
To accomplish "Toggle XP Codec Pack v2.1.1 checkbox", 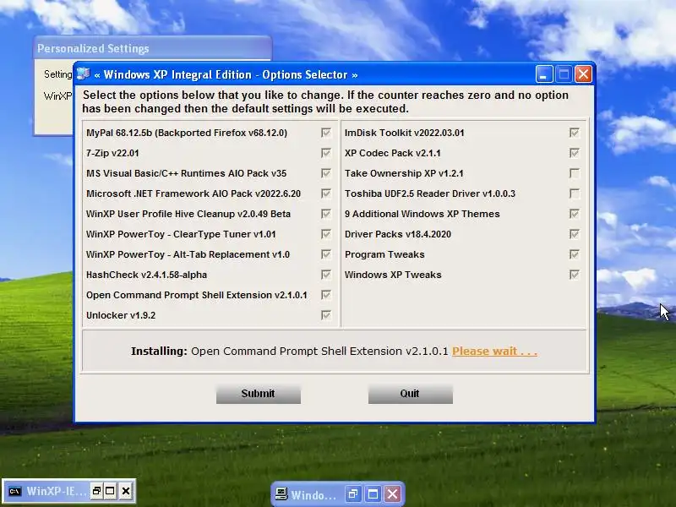I will click(x=575, y=153).
